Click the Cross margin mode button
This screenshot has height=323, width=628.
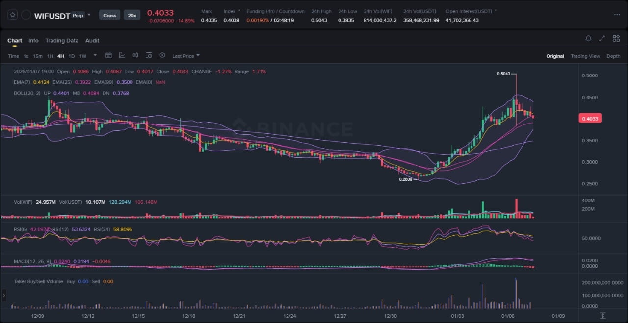[x=109, y=15]
